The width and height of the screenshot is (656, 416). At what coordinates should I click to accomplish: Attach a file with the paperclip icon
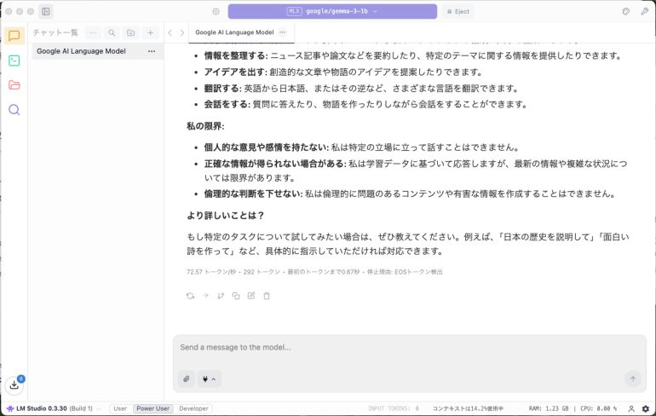(x=186, y=378)
